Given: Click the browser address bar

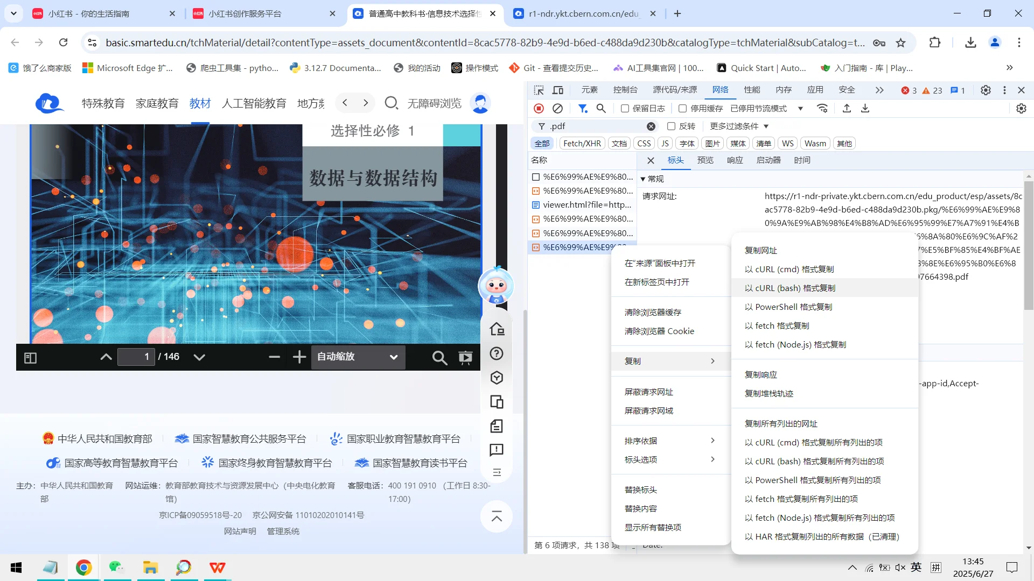Looking at the screenshot, I should point(485,43).
